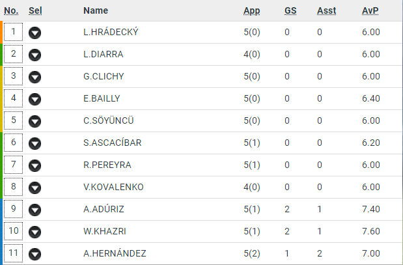Click the round arrow icon for C.Söyüncü
Image resolution: width=403 pixels, height=265 pixels.
click(35, 121)
